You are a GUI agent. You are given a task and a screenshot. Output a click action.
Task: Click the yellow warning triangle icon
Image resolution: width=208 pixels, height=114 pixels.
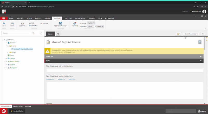(47, 51)
